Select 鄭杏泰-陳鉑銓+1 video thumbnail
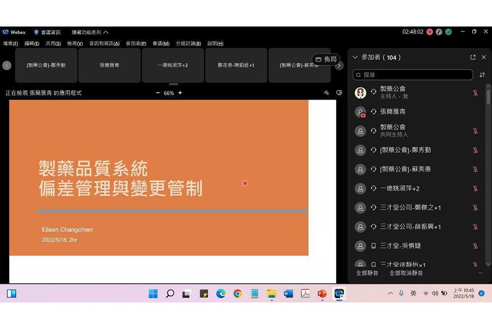492x329 pixels. (x=236, y=65)
